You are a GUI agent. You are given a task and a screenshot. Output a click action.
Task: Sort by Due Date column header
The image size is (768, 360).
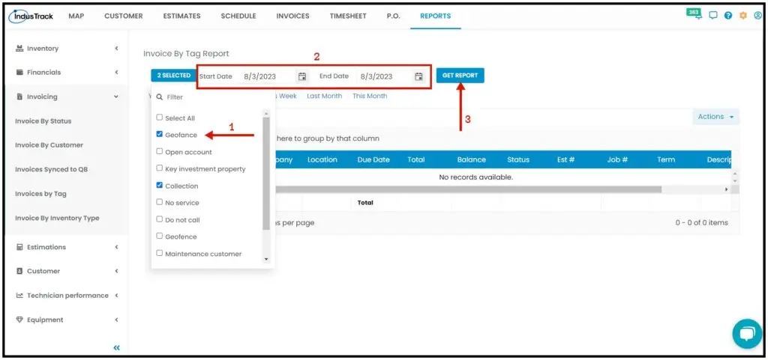click(373, 159)
